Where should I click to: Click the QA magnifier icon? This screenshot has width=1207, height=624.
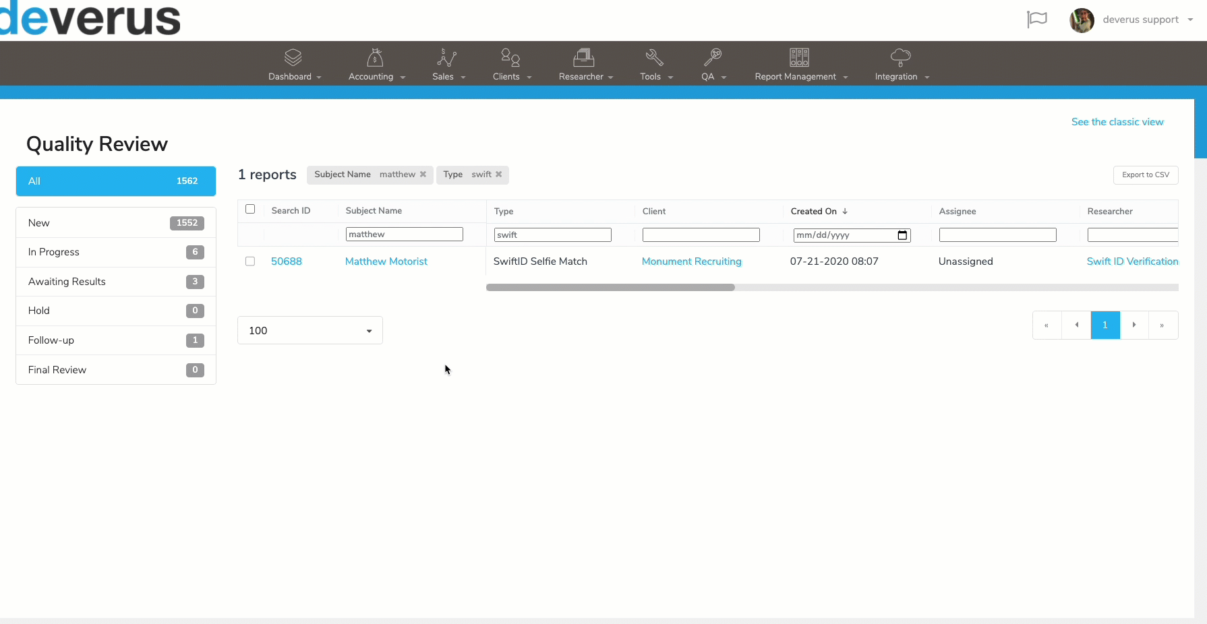click(713, 57)
